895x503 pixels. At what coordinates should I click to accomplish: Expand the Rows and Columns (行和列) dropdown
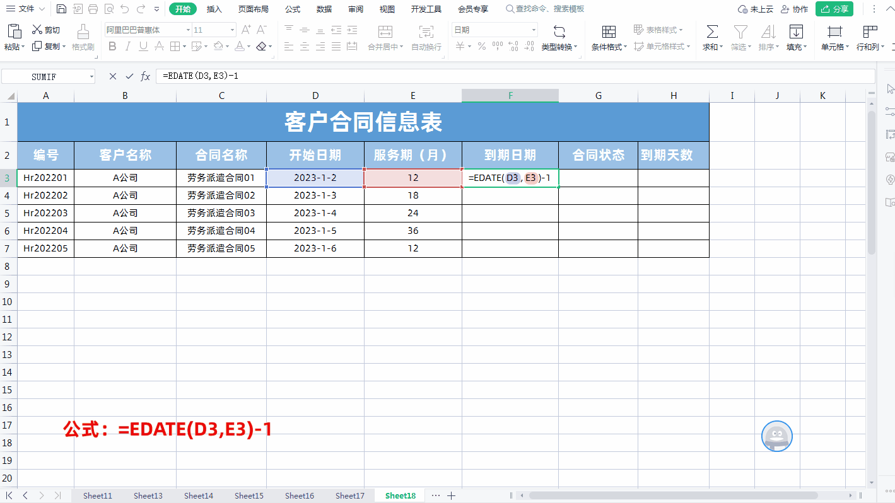point(882,47)
